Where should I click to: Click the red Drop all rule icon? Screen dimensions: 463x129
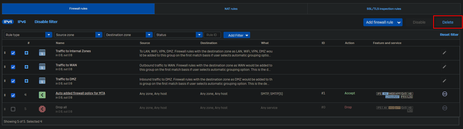point(42,109)
